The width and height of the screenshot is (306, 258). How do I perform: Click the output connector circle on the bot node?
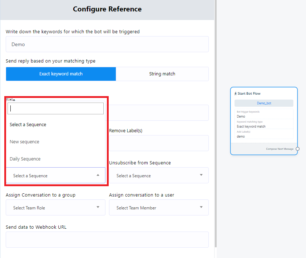click(x=297, y=149)
